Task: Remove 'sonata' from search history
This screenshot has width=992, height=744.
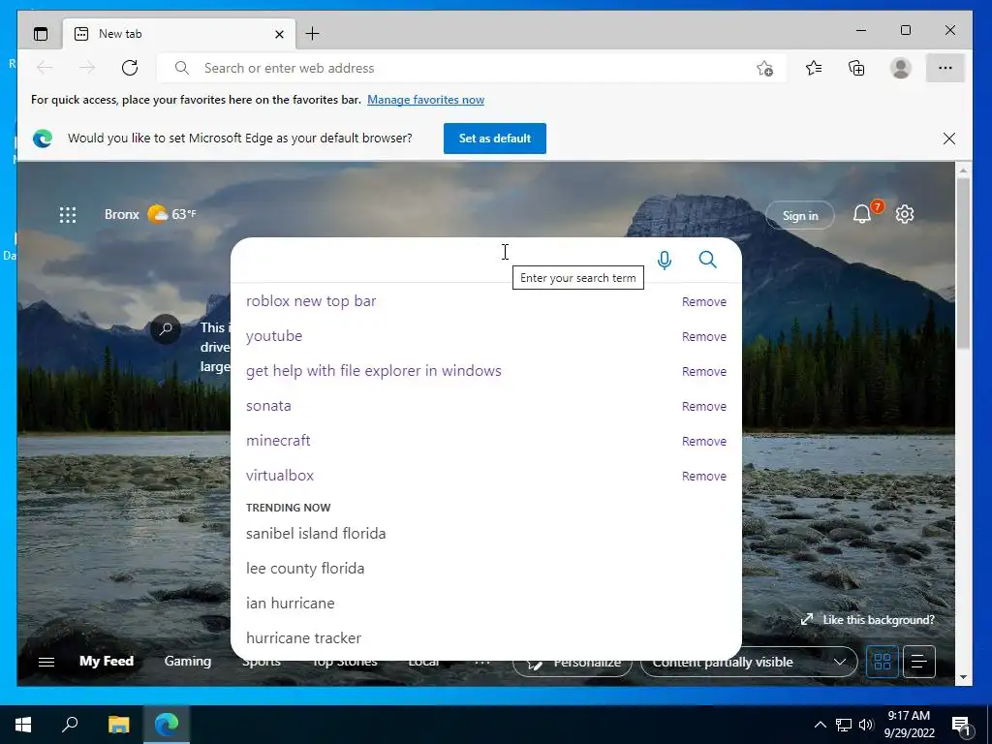Action: [704, 406]
